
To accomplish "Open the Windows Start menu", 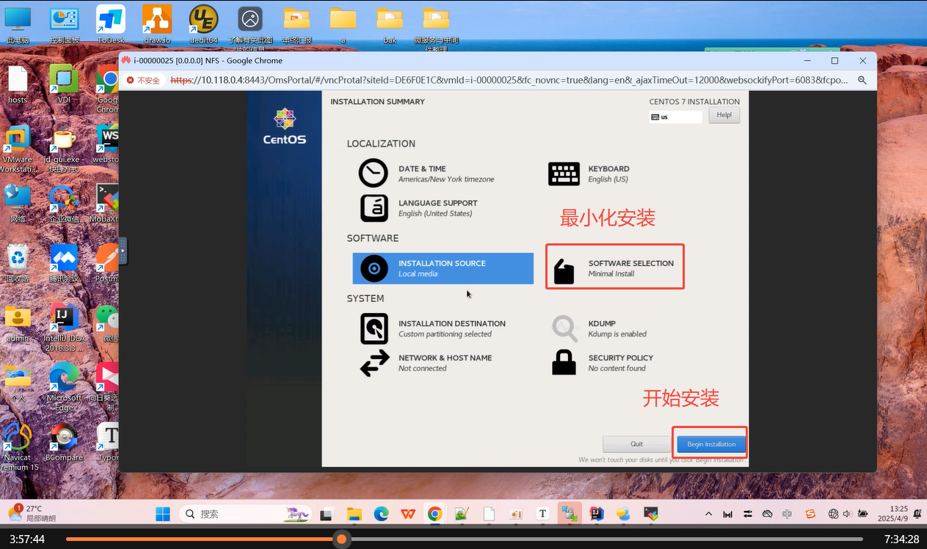I will pos(163,514).
